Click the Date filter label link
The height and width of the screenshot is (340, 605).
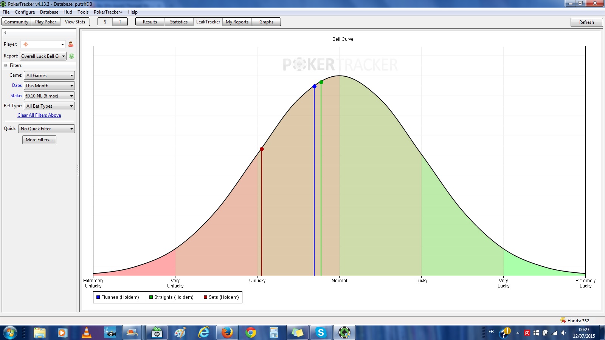point(17,85)
